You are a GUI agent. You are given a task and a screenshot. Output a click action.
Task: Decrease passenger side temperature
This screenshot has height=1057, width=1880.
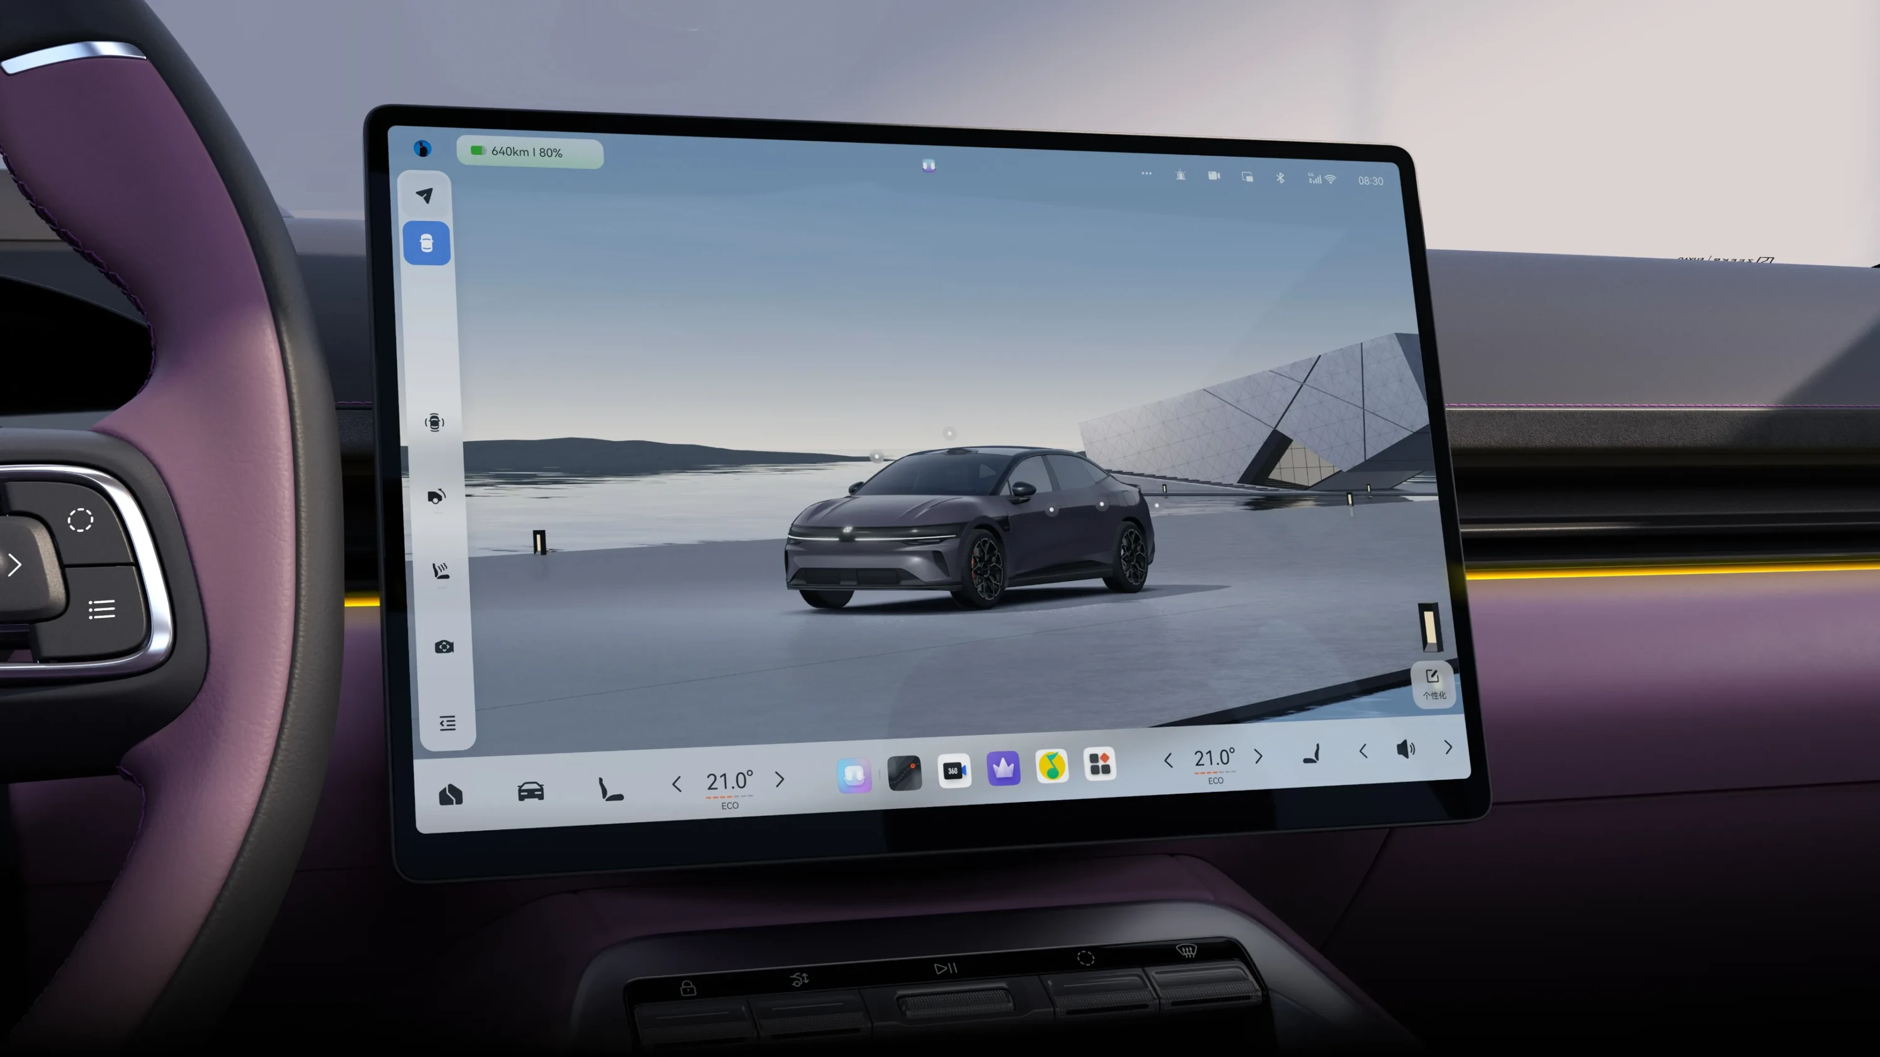click(1169, 761)
